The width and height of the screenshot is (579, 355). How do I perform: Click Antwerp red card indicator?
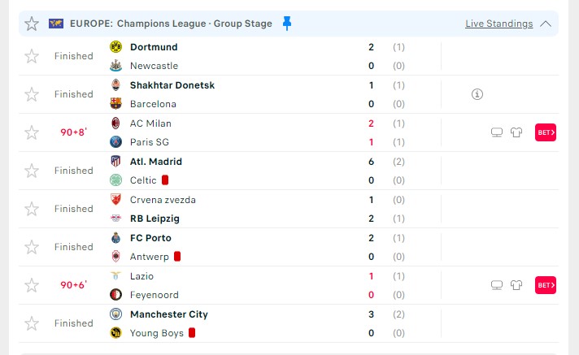pos(177,257)
